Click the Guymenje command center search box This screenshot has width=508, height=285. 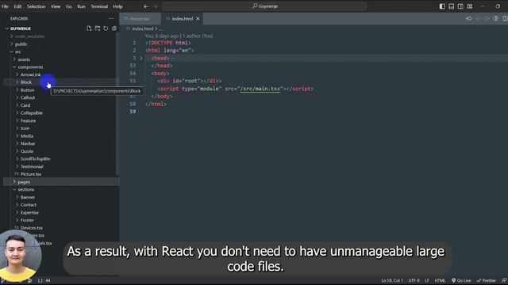[x=264, y=6]
